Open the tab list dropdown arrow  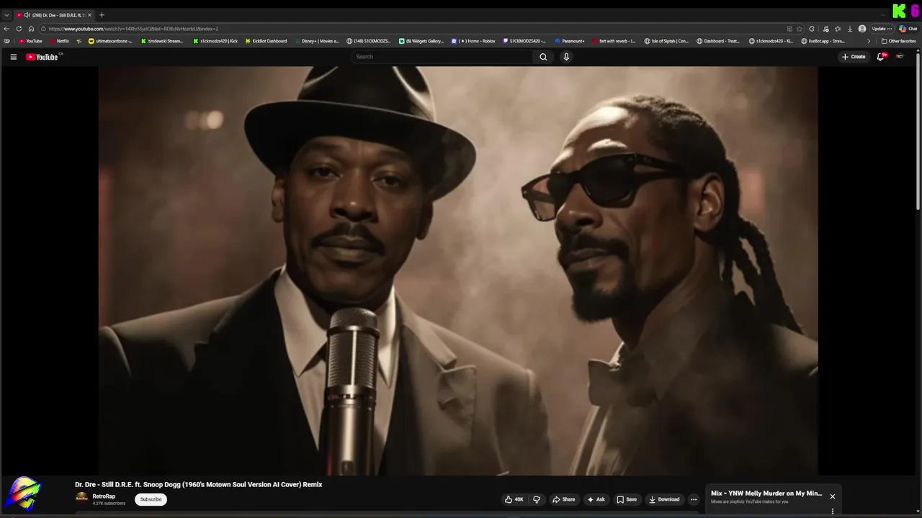coord(6,15)
